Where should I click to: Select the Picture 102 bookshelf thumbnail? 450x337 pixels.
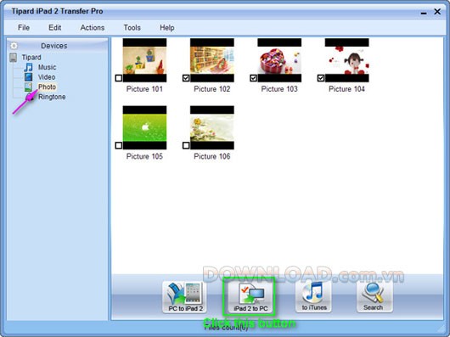point(212,60)
